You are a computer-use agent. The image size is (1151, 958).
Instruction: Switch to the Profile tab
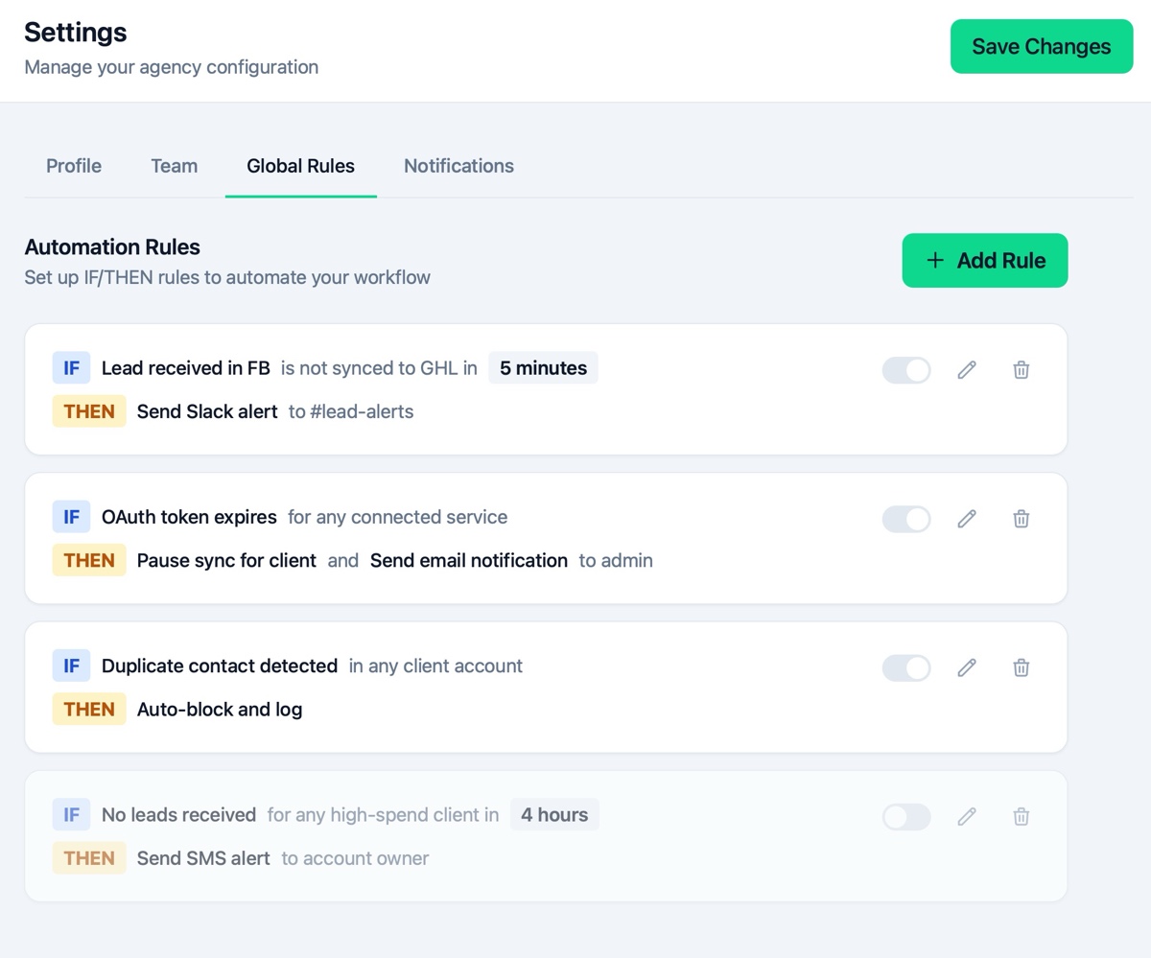click(x=73, y=166)
